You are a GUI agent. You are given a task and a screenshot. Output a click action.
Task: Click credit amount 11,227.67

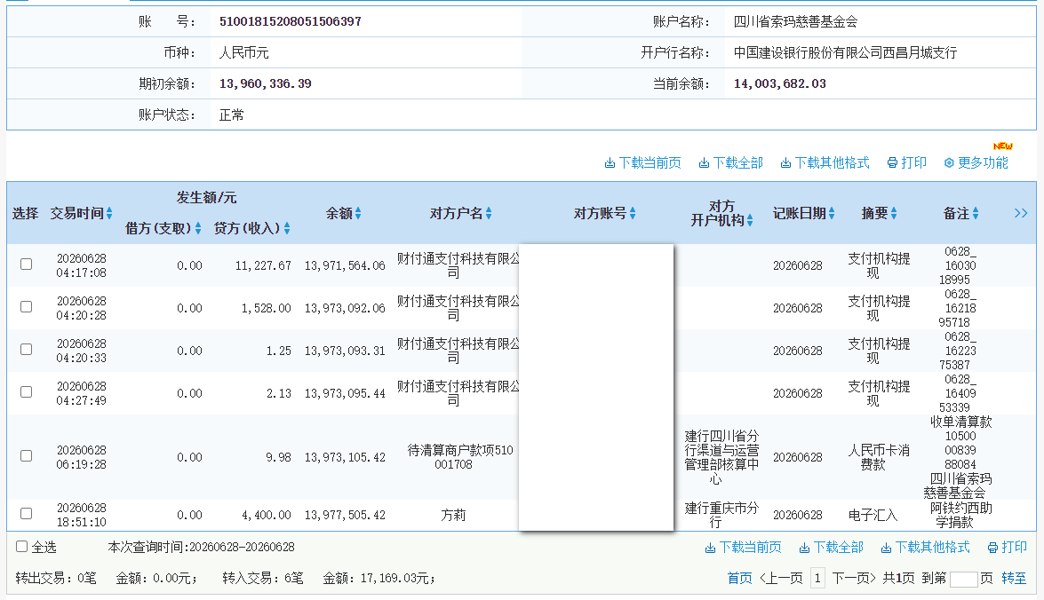pos(263,265)
